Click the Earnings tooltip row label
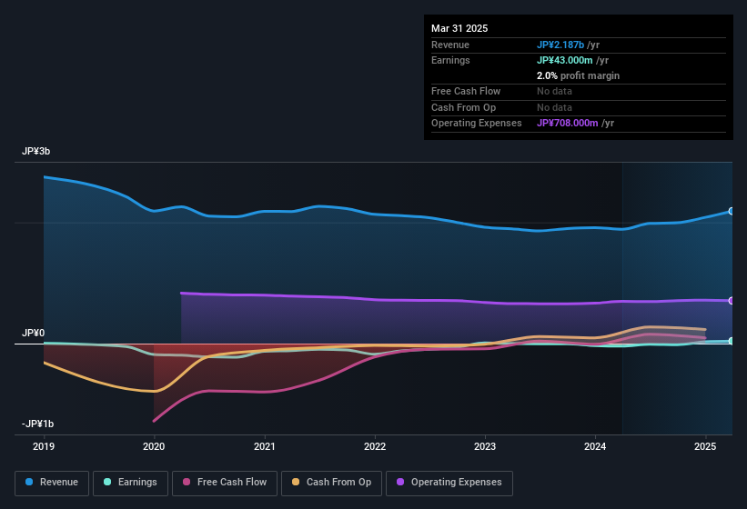This screenshot has width=747, height=509. [450, 60]
